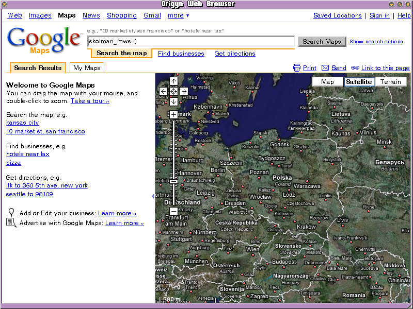Screen dimensions: 413x309
Task: Click 'seattle to 98109' example link
Action: pyautogui.click(x=29, y=194)
